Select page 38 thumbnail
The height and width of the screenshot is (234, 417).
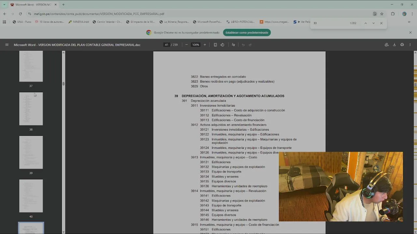(x=31, y=109)
